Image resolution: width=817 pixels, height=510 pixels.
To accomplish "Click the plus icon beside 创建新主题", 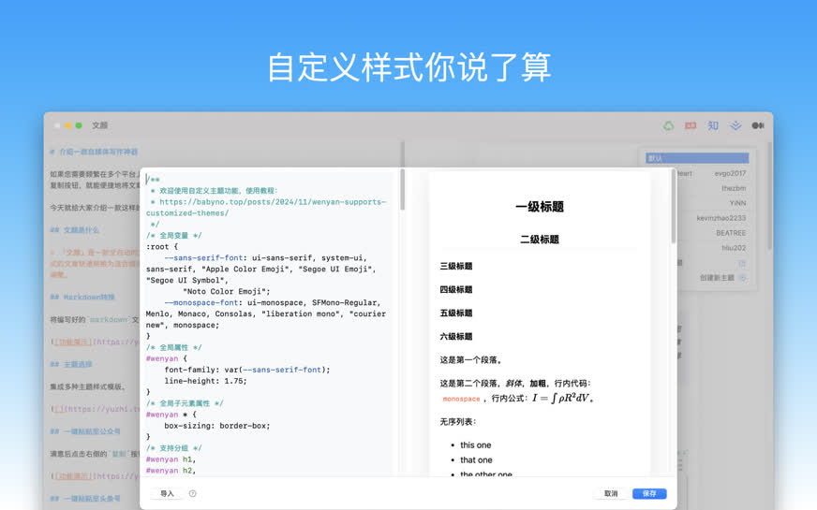I will coord(742,278).
